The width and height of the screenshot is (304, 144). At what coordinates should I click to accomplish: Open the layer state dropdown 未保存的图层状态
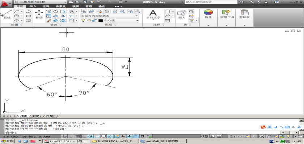110,16
